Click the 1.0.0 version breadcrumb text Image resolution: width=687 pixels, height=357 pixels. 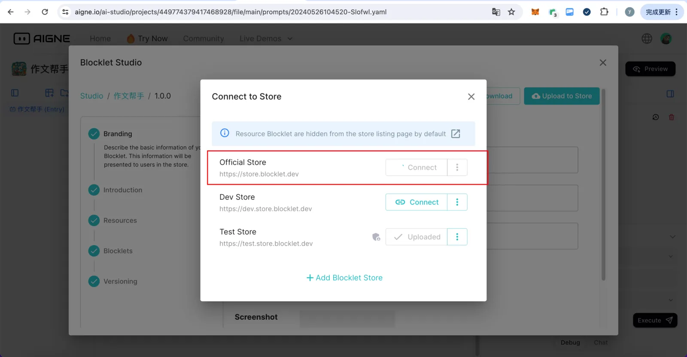pos(163,96)
